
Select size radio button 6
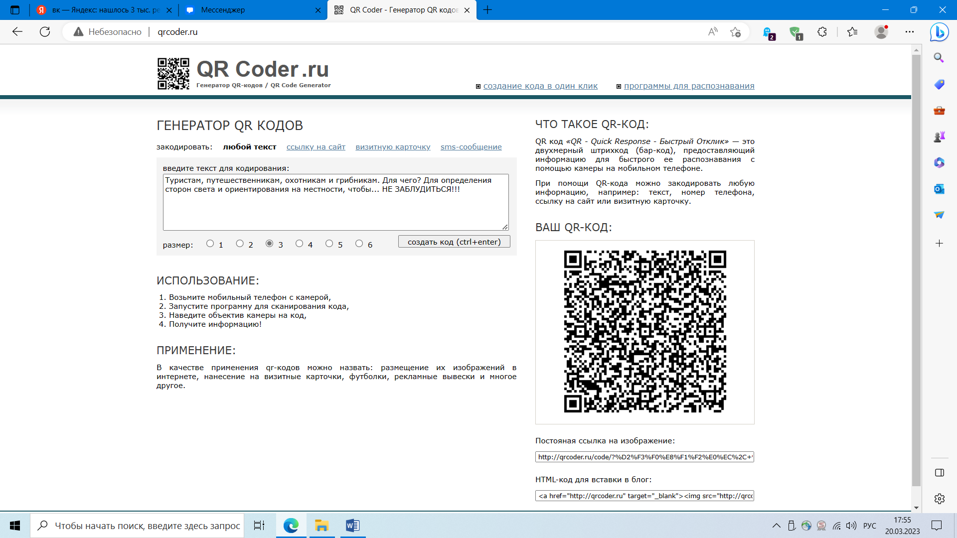pyautogui.click(x=359, y=244)
